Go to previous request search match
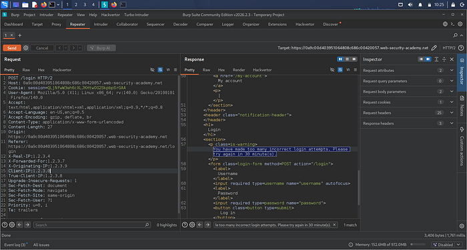 19,225
